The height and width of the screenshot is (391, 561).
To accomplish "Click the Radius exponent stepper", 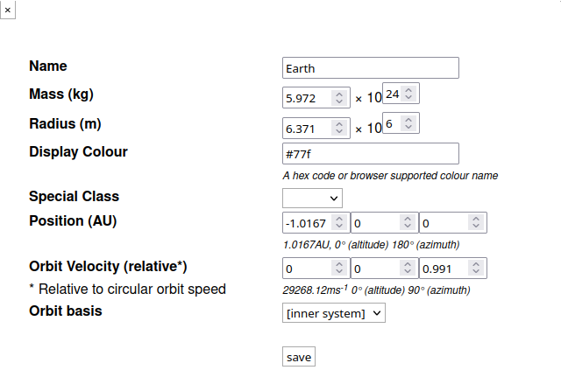I will pyautogui.click(x=408, y=123).
